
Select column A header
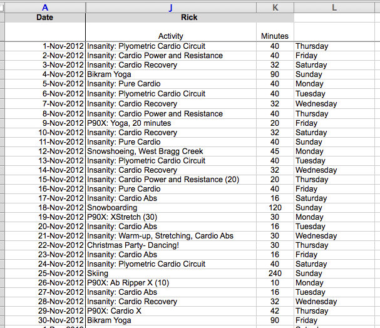coord(44,7)
